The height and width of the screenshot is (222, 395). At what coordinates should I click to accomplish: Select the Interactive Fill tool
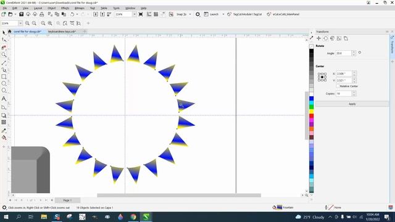[4, 138]
